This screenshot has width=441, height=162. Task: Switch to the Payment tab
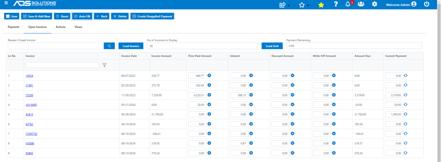[x=13, y=27]
